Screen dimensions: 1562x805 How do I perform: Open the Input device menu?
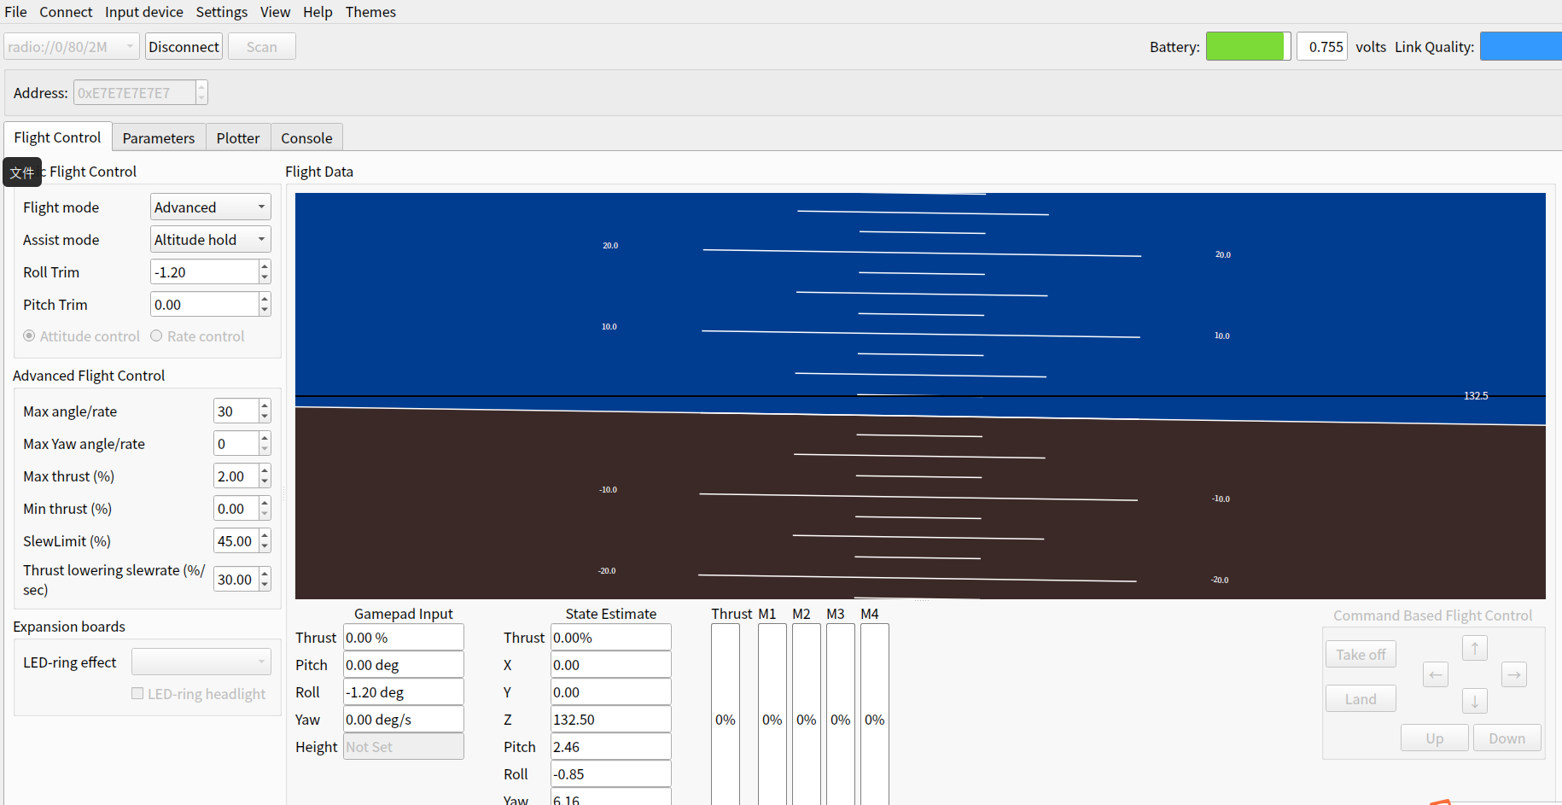(143, 12)
